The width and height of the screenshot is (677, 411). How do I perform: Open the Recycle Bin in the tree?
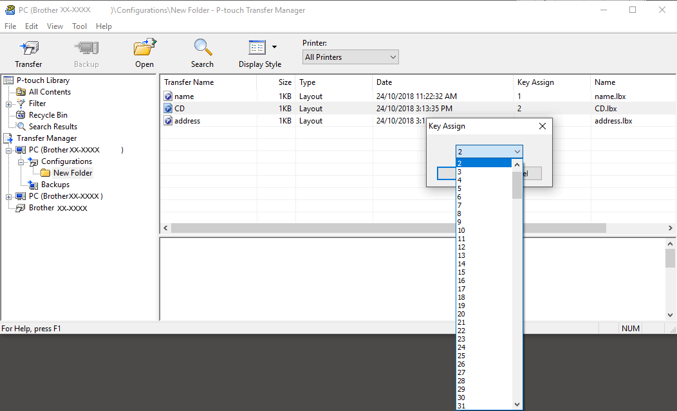[48, 115]
